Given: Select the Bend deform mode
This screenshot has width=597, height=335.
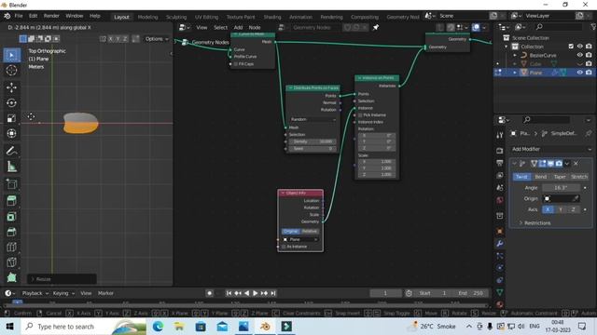Looking at the screenshot, I should click(541, 177).
